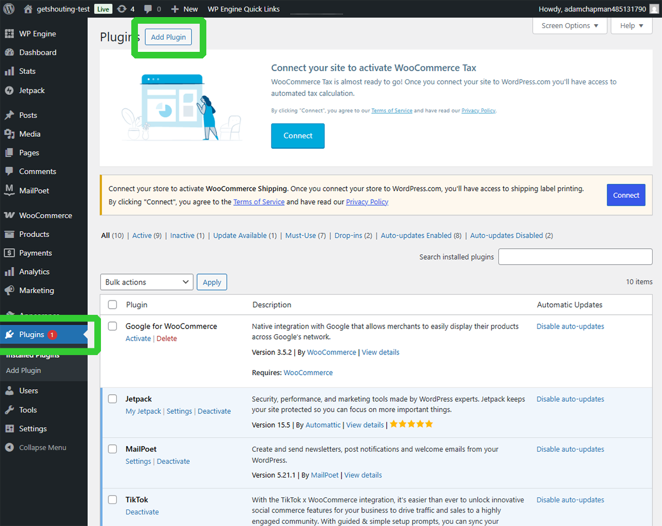Open the New menu in admin bar
Viewport: 662px width, 526px height.
(184, 8)
